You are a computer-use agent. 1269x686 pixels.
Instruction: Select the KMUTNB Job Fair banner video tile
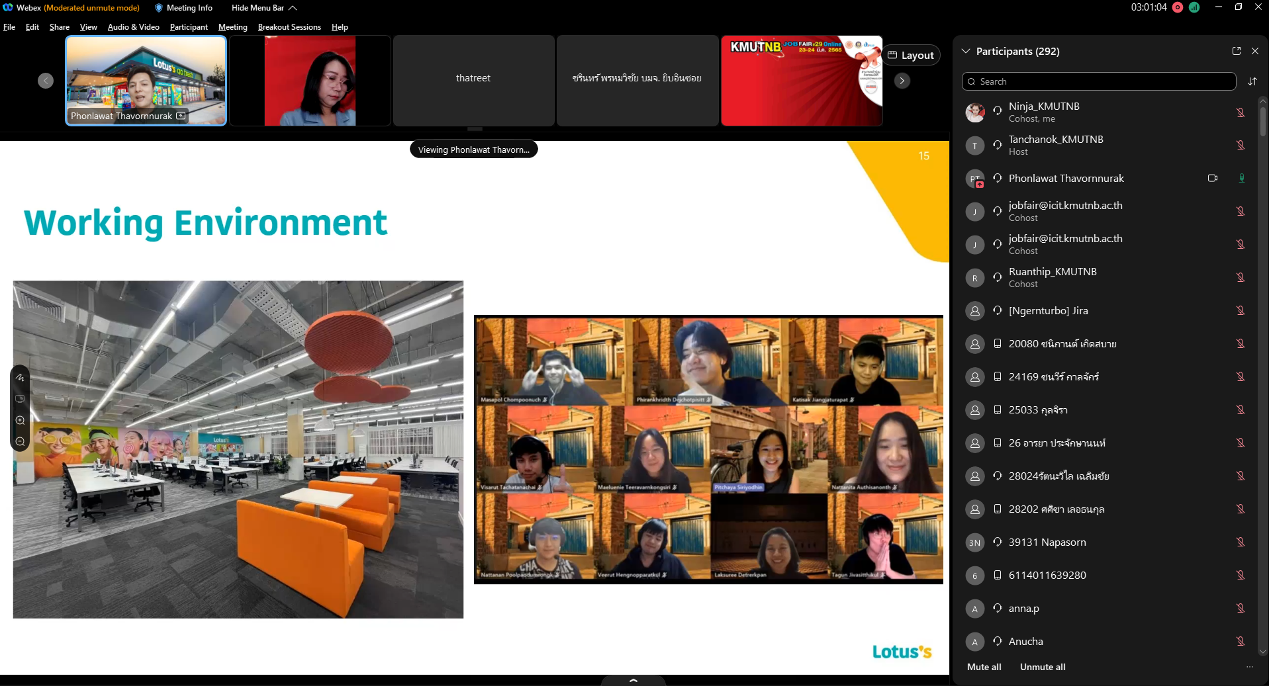(802, 81)
